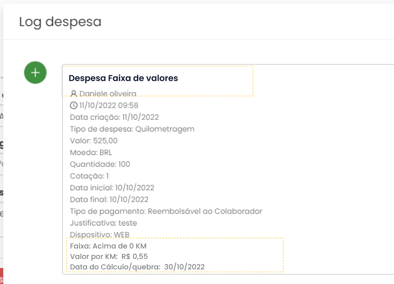Select Tipo de pagamento Reembolsável line
Screen dimensions: 394x284
tap(166, 211)
